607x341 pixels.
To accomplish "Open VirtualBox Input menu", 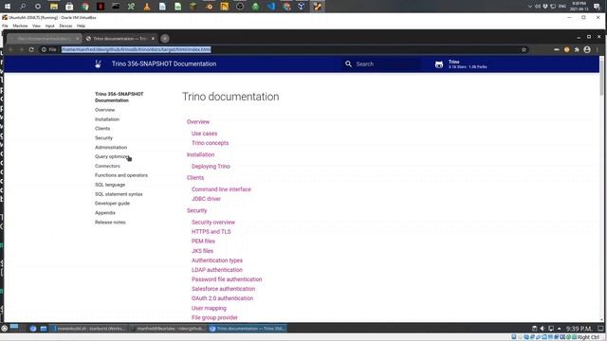I will click(x=50, y=26).
